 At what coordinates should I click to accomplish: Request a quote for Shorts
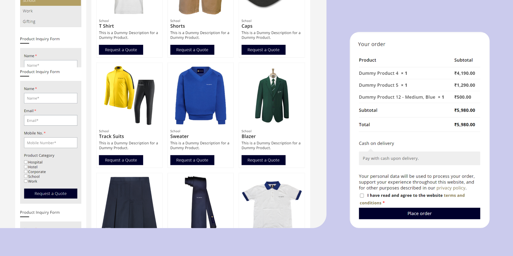click(x=192, y=50)
